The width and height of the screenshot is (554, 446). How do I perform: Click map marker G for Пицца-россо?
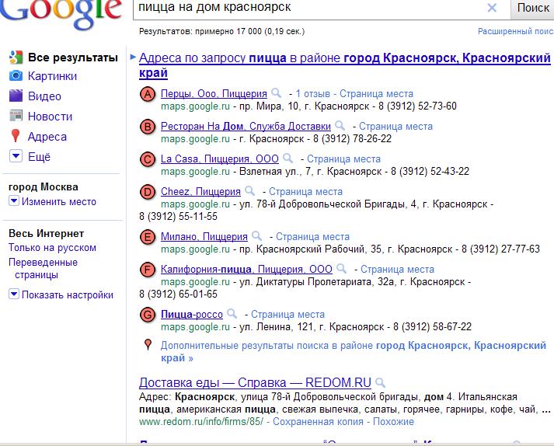tap(148, 315)
